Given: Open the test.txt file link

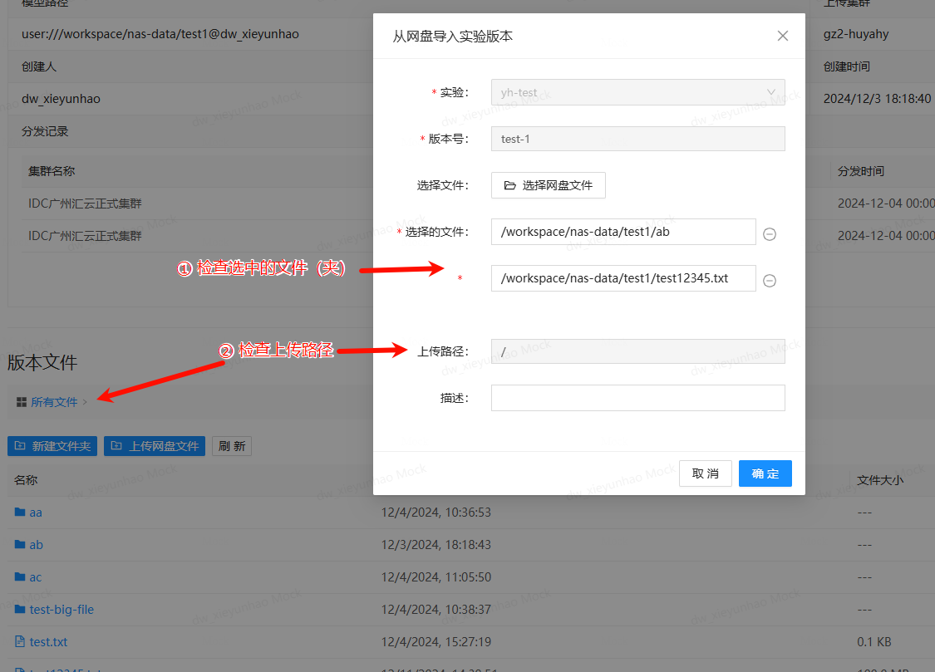Looking at the screenshot, I should pos(47,640).
